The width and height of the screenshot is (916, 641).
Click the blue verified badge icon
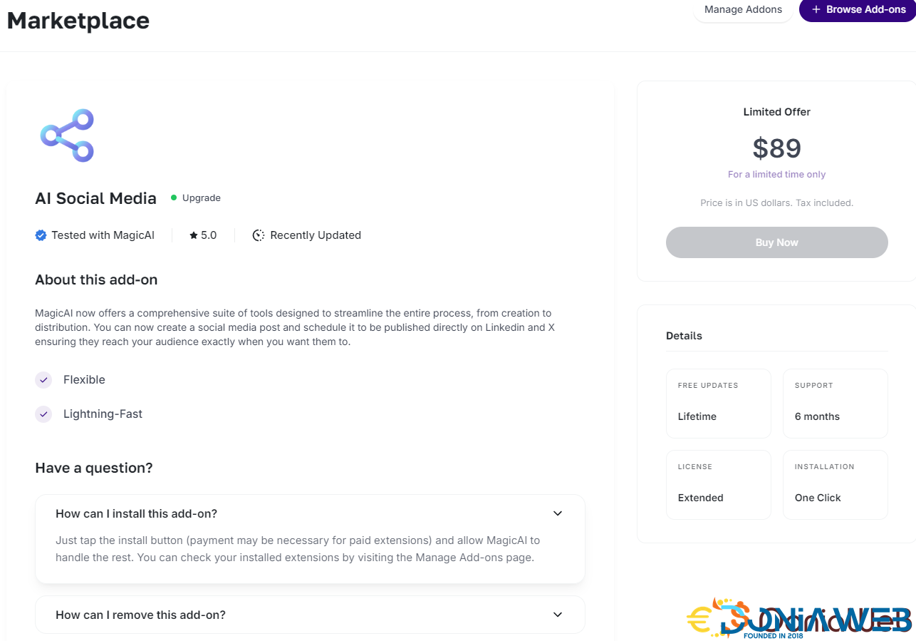pyautogui.click(x=41, y=235)
